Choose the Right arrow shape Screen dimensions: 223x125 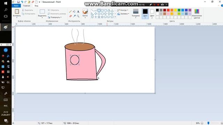106,14
